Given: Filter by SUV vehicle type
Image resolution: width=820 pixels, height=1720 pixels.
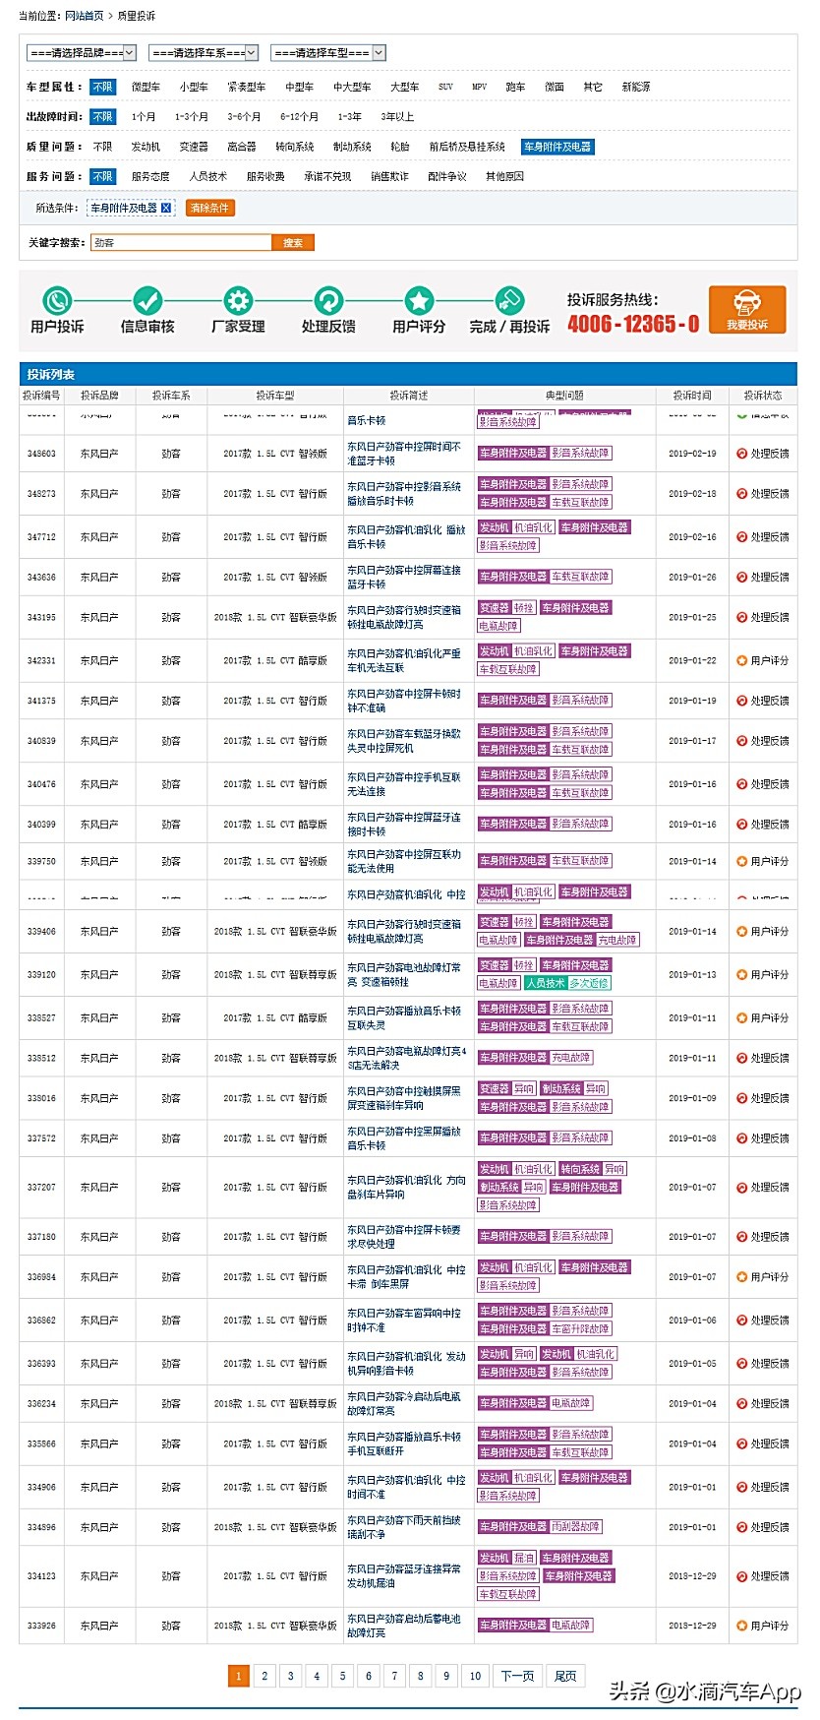Looking at the screenshot, I should 445,87.
